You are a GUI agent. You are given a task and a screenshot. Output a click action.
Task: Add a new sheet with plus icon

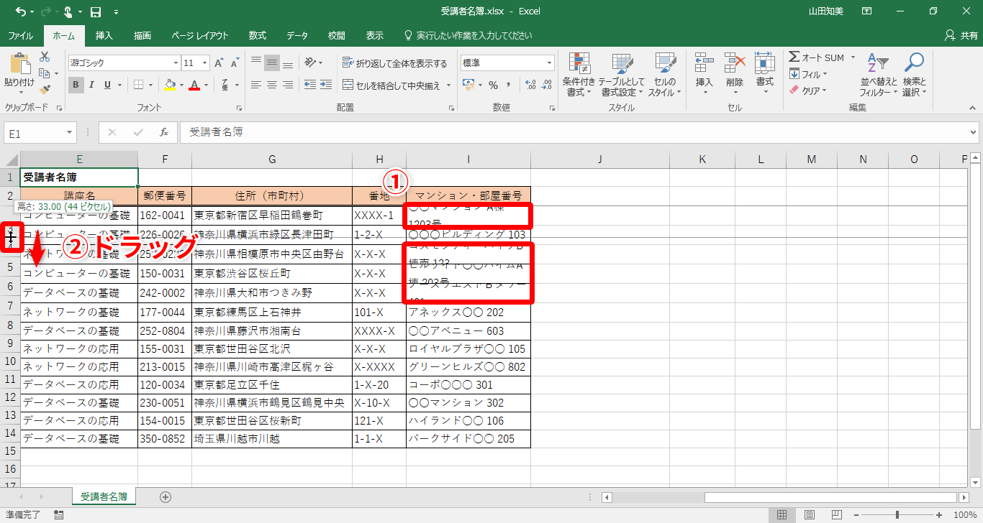166,496
